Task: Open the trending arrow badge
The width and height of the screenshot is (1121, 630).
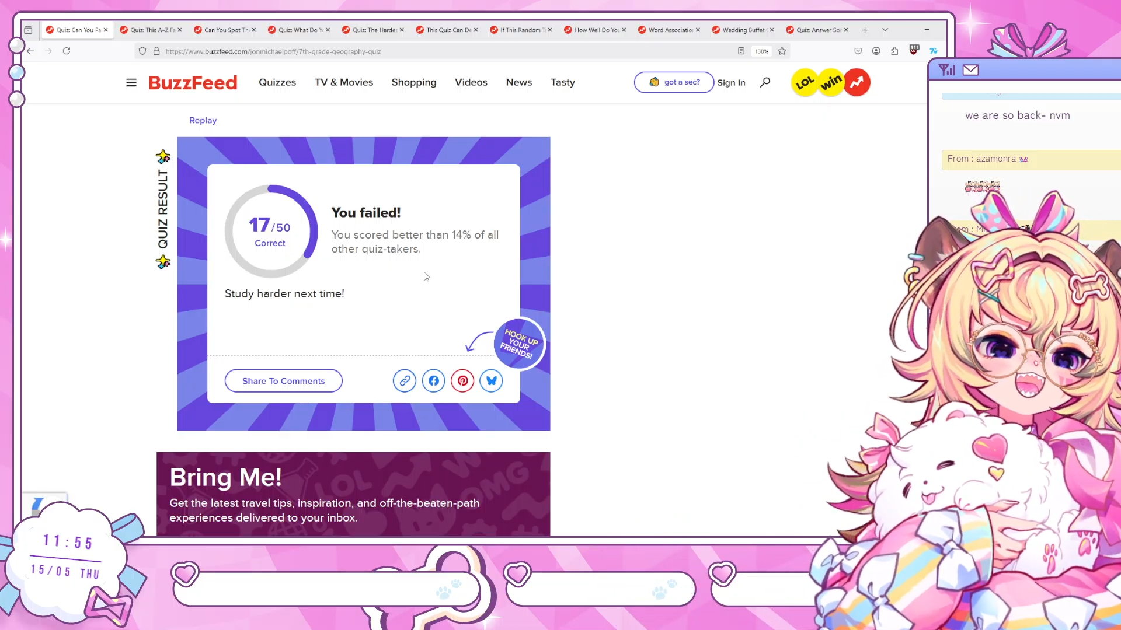Action: (x=857, y=82)
